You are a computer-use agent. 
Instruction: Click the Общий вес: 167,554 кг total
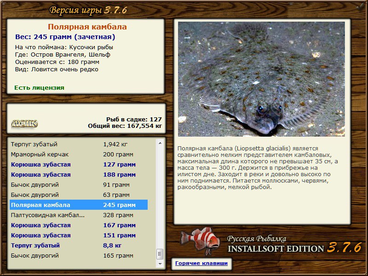(125, 126)
